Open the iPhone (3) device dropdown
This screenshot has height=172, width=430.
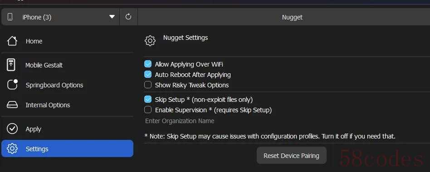(x=60, y=17)
